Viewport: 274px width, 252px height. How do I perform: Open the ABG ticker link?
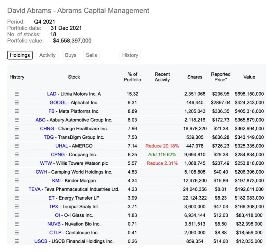point(41,120)
